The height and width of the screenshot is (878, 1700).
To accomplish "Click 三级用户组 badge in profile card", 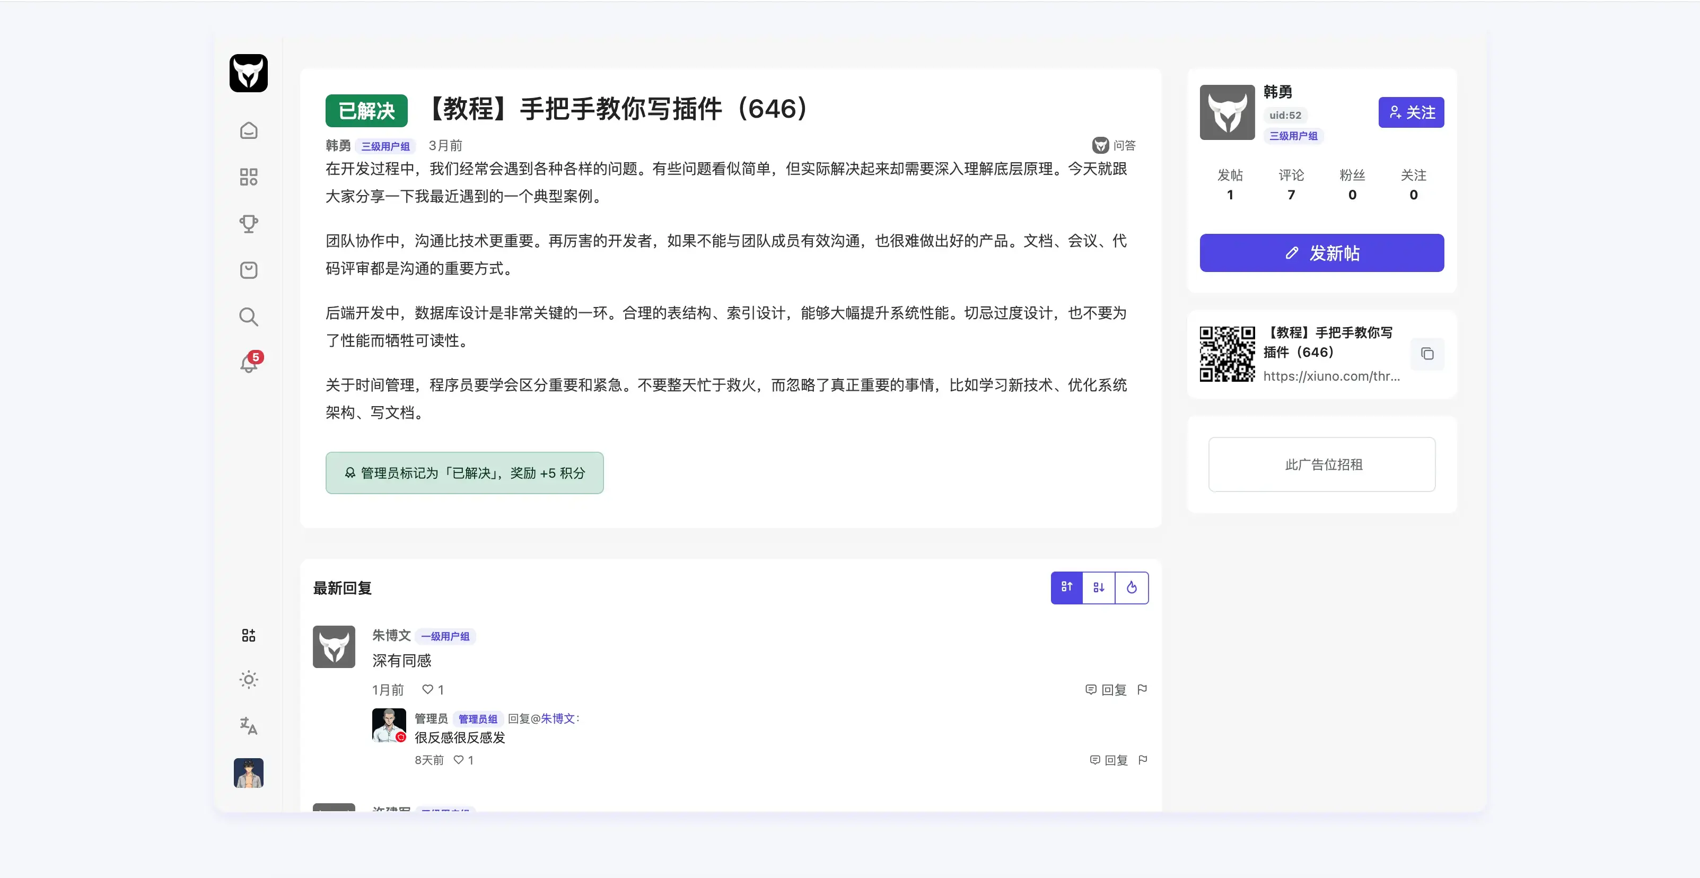I will (x=1293, y=136).
